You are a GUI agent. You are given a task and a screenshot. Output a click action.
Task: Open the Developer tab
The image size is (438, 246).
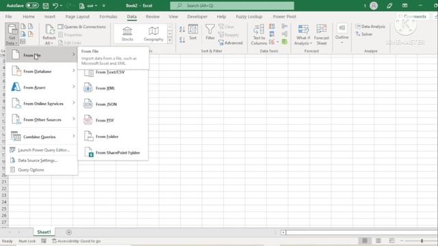click(x=197, y=16)
